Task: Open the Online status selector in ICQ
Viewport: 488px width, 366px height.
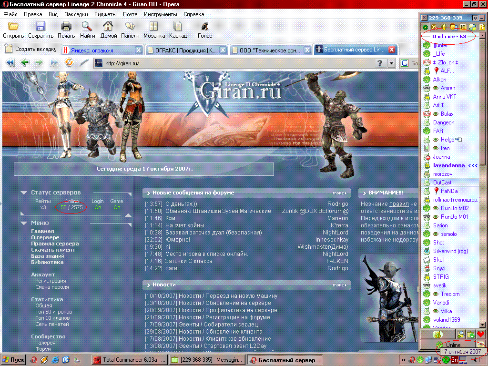Action: pyautogui.click(x=449, y=345)
